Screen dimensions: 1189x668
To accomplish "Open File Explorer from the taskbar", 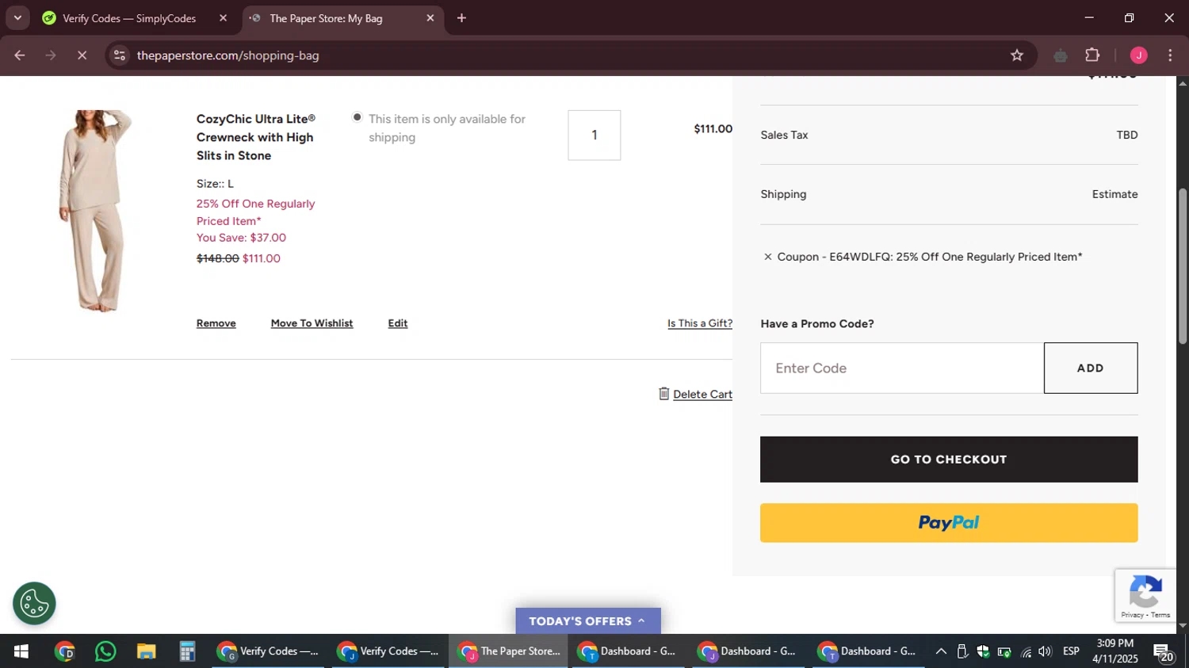I will click(x=146, y=651).
